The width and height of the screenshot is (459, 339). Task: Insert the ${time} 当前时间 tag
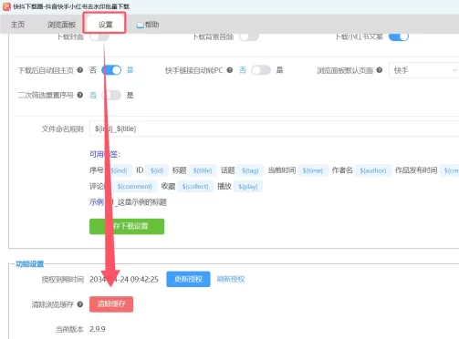coord(313,170)
